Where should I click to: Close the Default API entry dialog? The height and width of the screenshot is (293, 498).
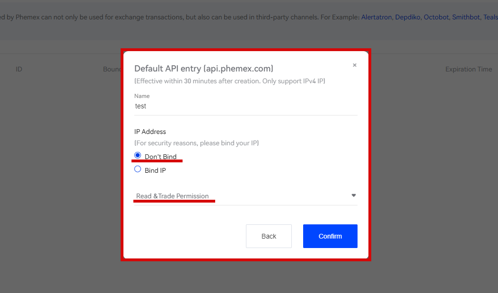click(355, 65)
